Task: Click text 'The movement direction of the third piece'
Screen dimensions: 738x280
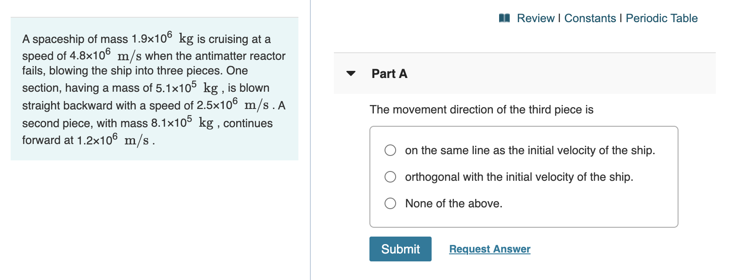Action: pyautogui.click(x=480, y=109)
